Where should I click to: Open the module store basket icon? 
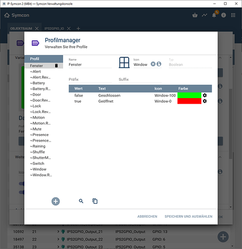(195, 15)
